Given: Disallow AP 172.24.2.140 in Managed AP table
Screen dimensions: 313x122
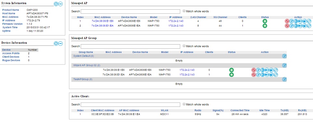Looking at the screenshot, I should [x=287, y=21].
